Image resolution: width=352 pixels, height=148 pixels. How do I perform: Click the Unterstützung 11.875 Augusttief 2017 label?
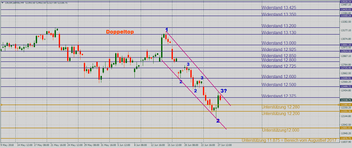(289, 140)
